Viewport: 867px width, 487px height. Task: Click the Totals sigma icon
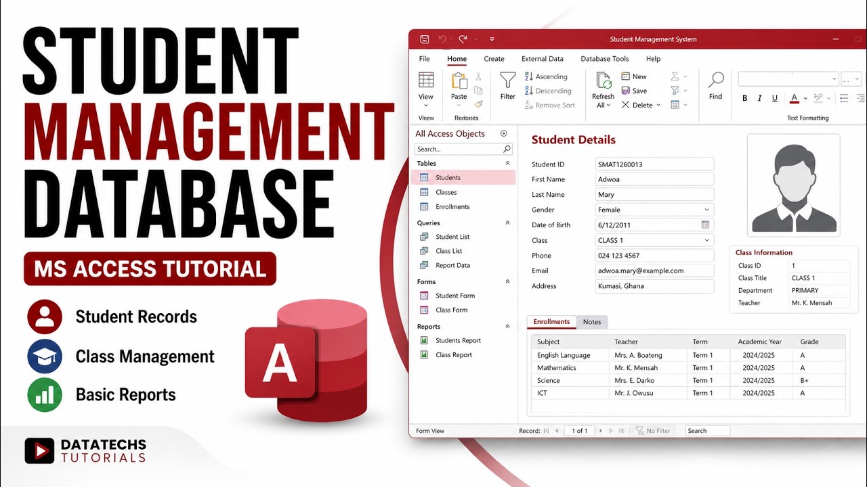pyautogui.click(x=675, y=76)
